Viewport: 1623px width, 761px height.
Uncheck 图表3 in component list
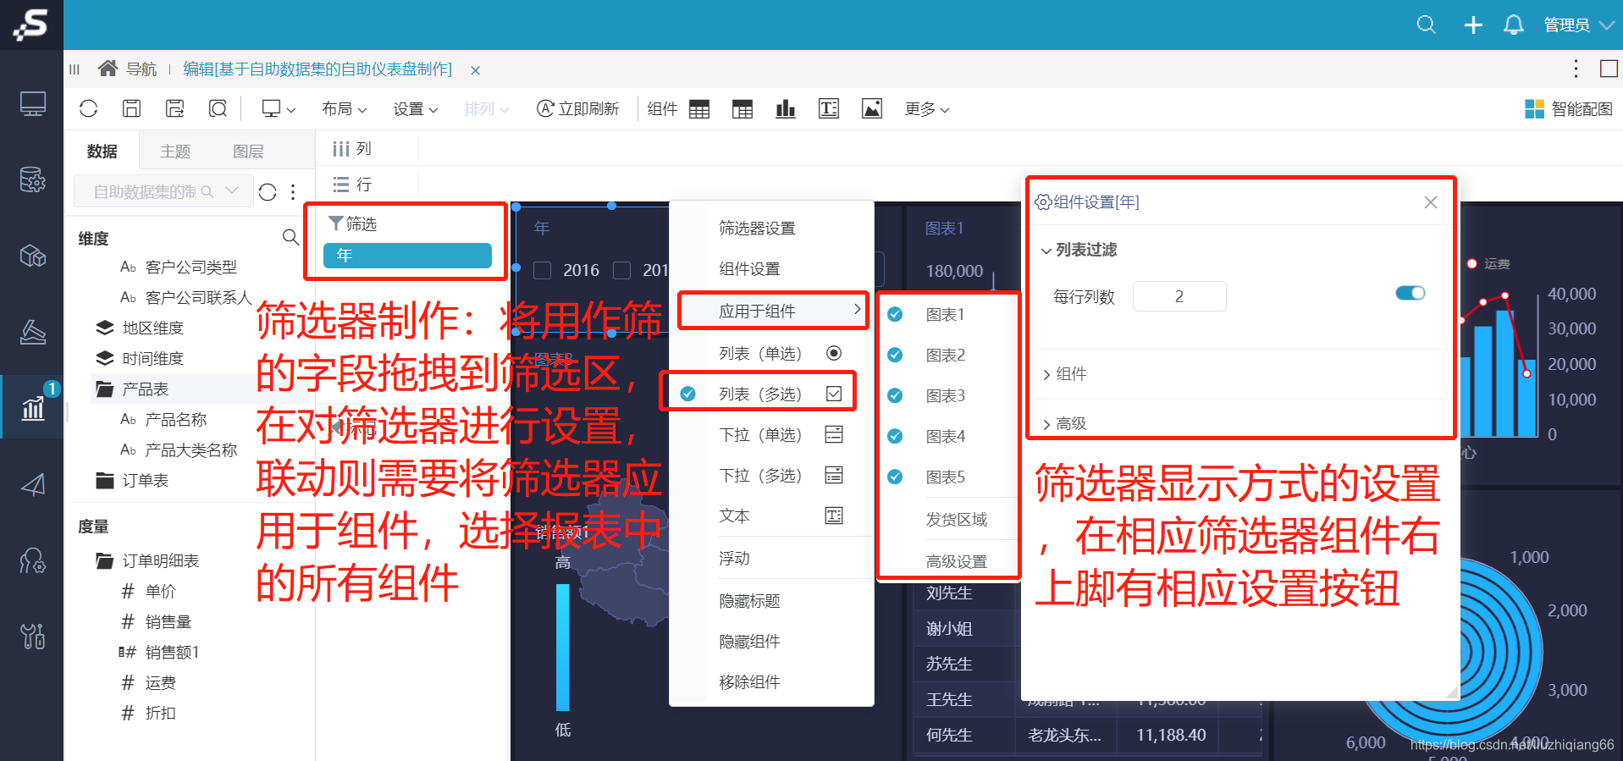pyautogui.click(x=895, y=395)
